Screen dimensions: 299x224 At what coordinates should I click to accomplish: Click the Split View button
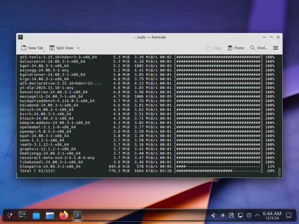(61, 48)
